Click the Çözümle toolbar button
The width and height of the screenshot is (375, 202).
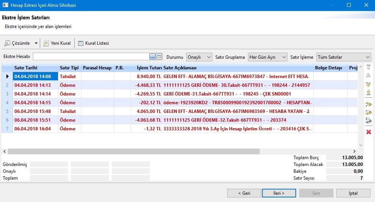pyautogui.click(x=17, y=43)
